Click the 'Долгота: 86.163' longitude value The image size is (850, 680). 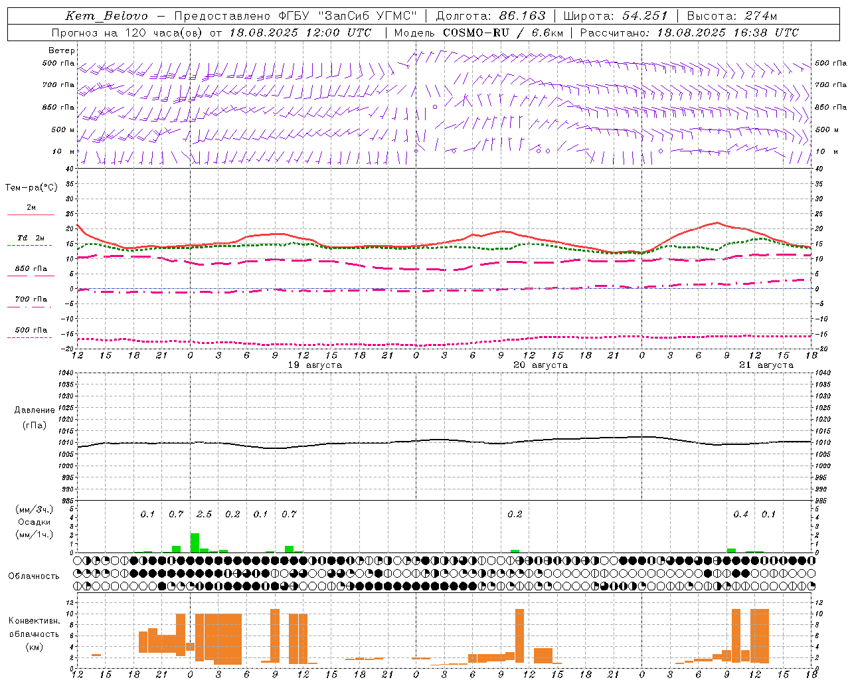(x=490, y=16)
